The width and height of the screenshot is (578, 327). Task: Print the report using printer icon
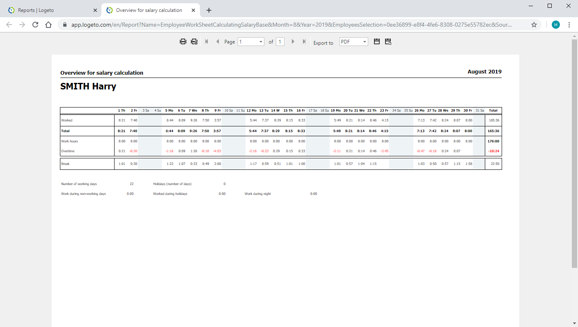point(183,41)
